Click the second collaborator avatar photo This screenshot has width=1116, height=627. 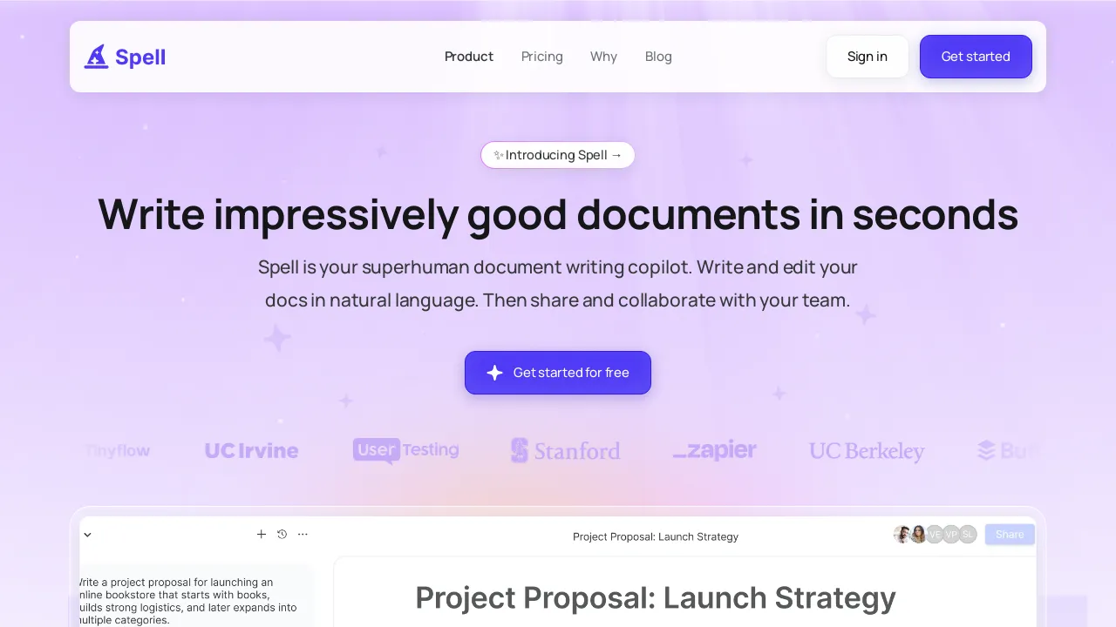tap(918, 535)
